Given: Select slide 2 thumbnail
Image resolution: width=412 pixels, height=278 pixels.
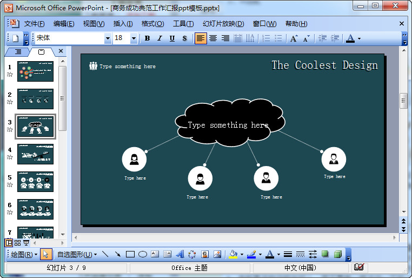Looking at the screenshot, I should [36, 99].
